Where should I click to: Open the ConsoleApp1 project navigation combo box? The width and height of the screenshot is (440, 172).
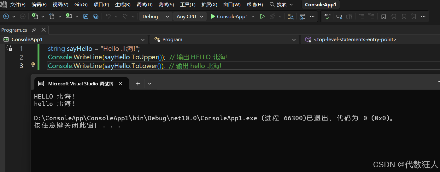click(x=74, y=40)
